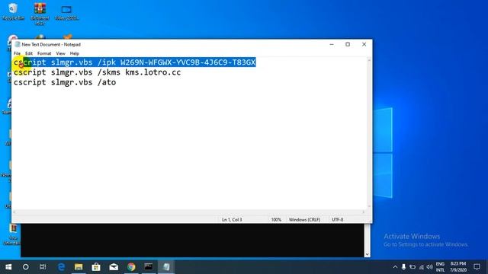488x274 pixels.
Task: Open the Recycle Bin desktop icon
Action: coord(13,12)
